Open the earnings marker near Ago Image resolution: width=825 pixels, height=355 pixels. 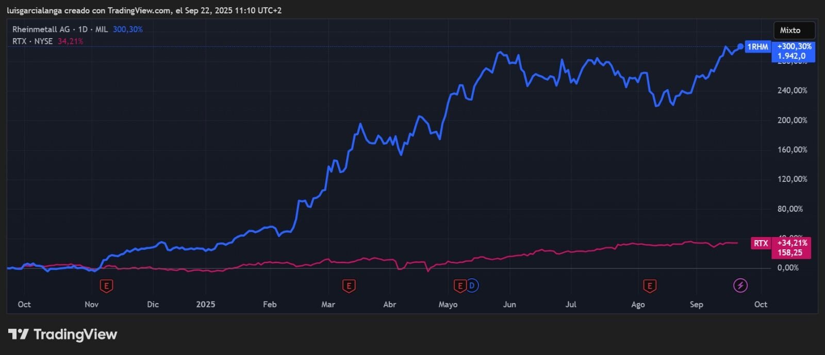(650, 285)
